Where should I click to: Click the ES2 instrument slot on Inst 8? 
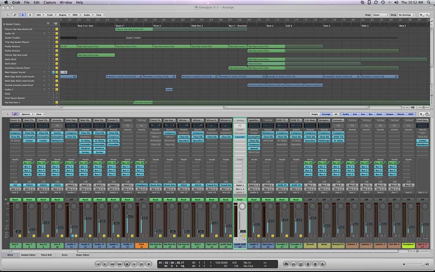coord(15,185)
